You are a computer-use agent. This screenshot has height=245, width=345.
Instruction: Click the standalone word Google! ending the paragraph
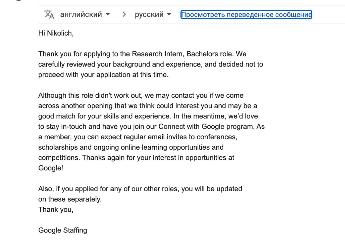[51, 168]
